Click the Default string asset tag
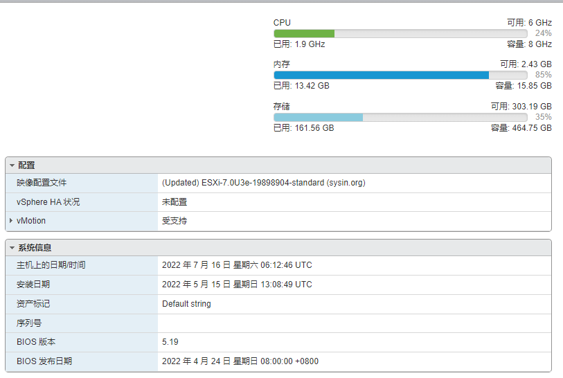Image resolution: width=563 pixels, height=378 pixels. click(x=186, y=304)
